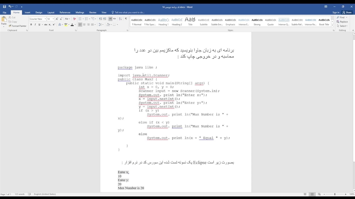Click the Tell me what you want field

129,12
